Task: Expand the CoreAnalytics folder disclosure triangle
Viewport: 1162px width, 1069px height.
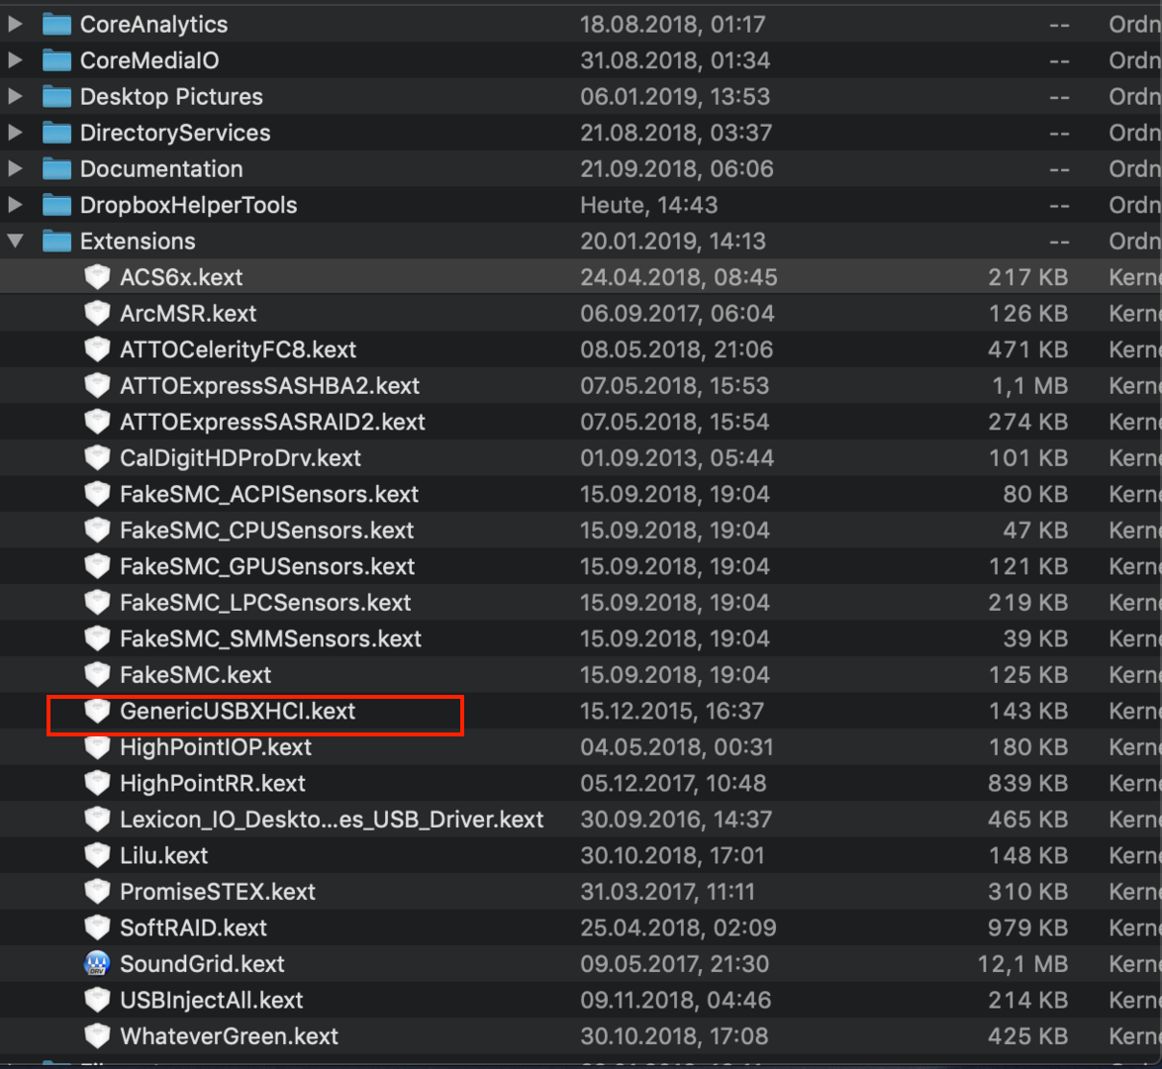Action: [x=15, y=25]
